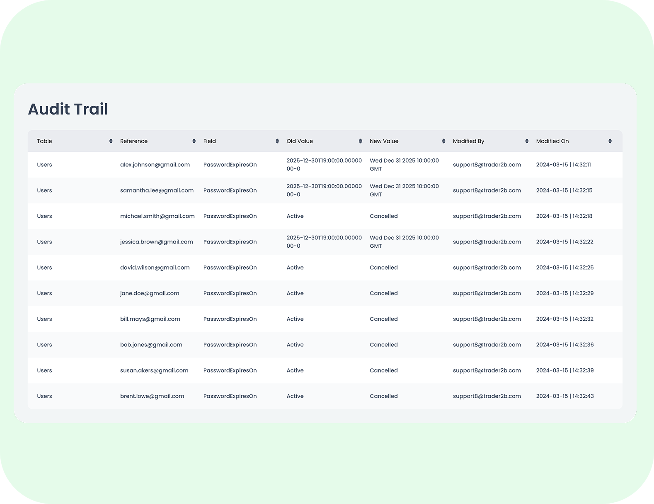Click Active old value for bob.jones
This screenshot has width=654, height=504.
(295, 345)
